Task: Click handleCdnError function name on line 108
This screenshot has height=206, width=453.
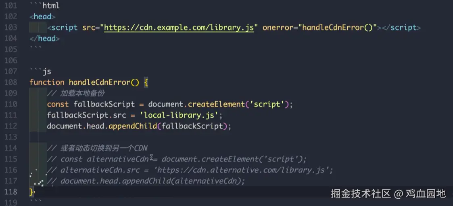Action: 100,82
